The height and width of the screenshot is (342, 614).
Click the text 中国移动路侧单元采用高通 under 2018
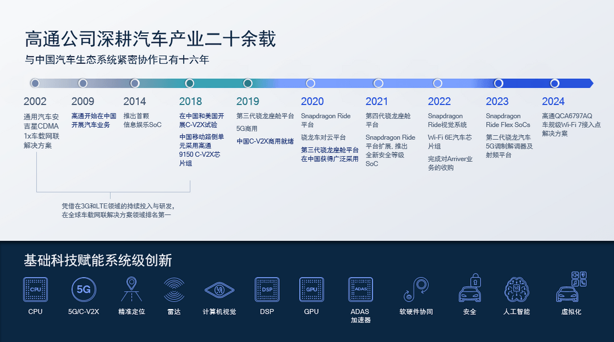tap(201, 141)
